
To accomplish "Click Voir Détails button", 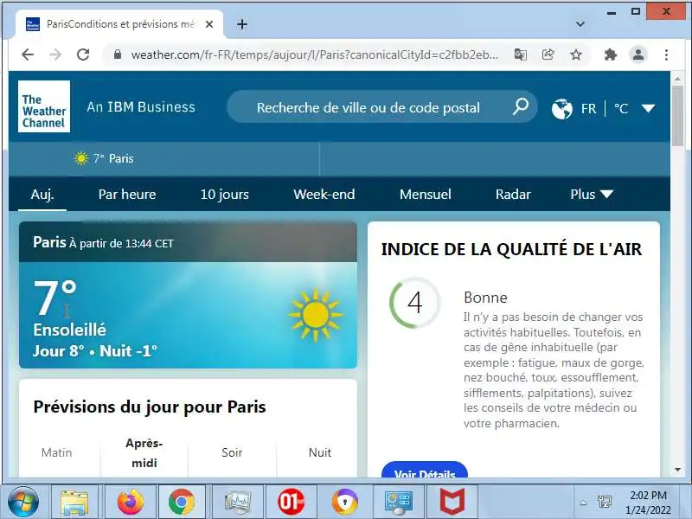I will click(x=425, y=471).
